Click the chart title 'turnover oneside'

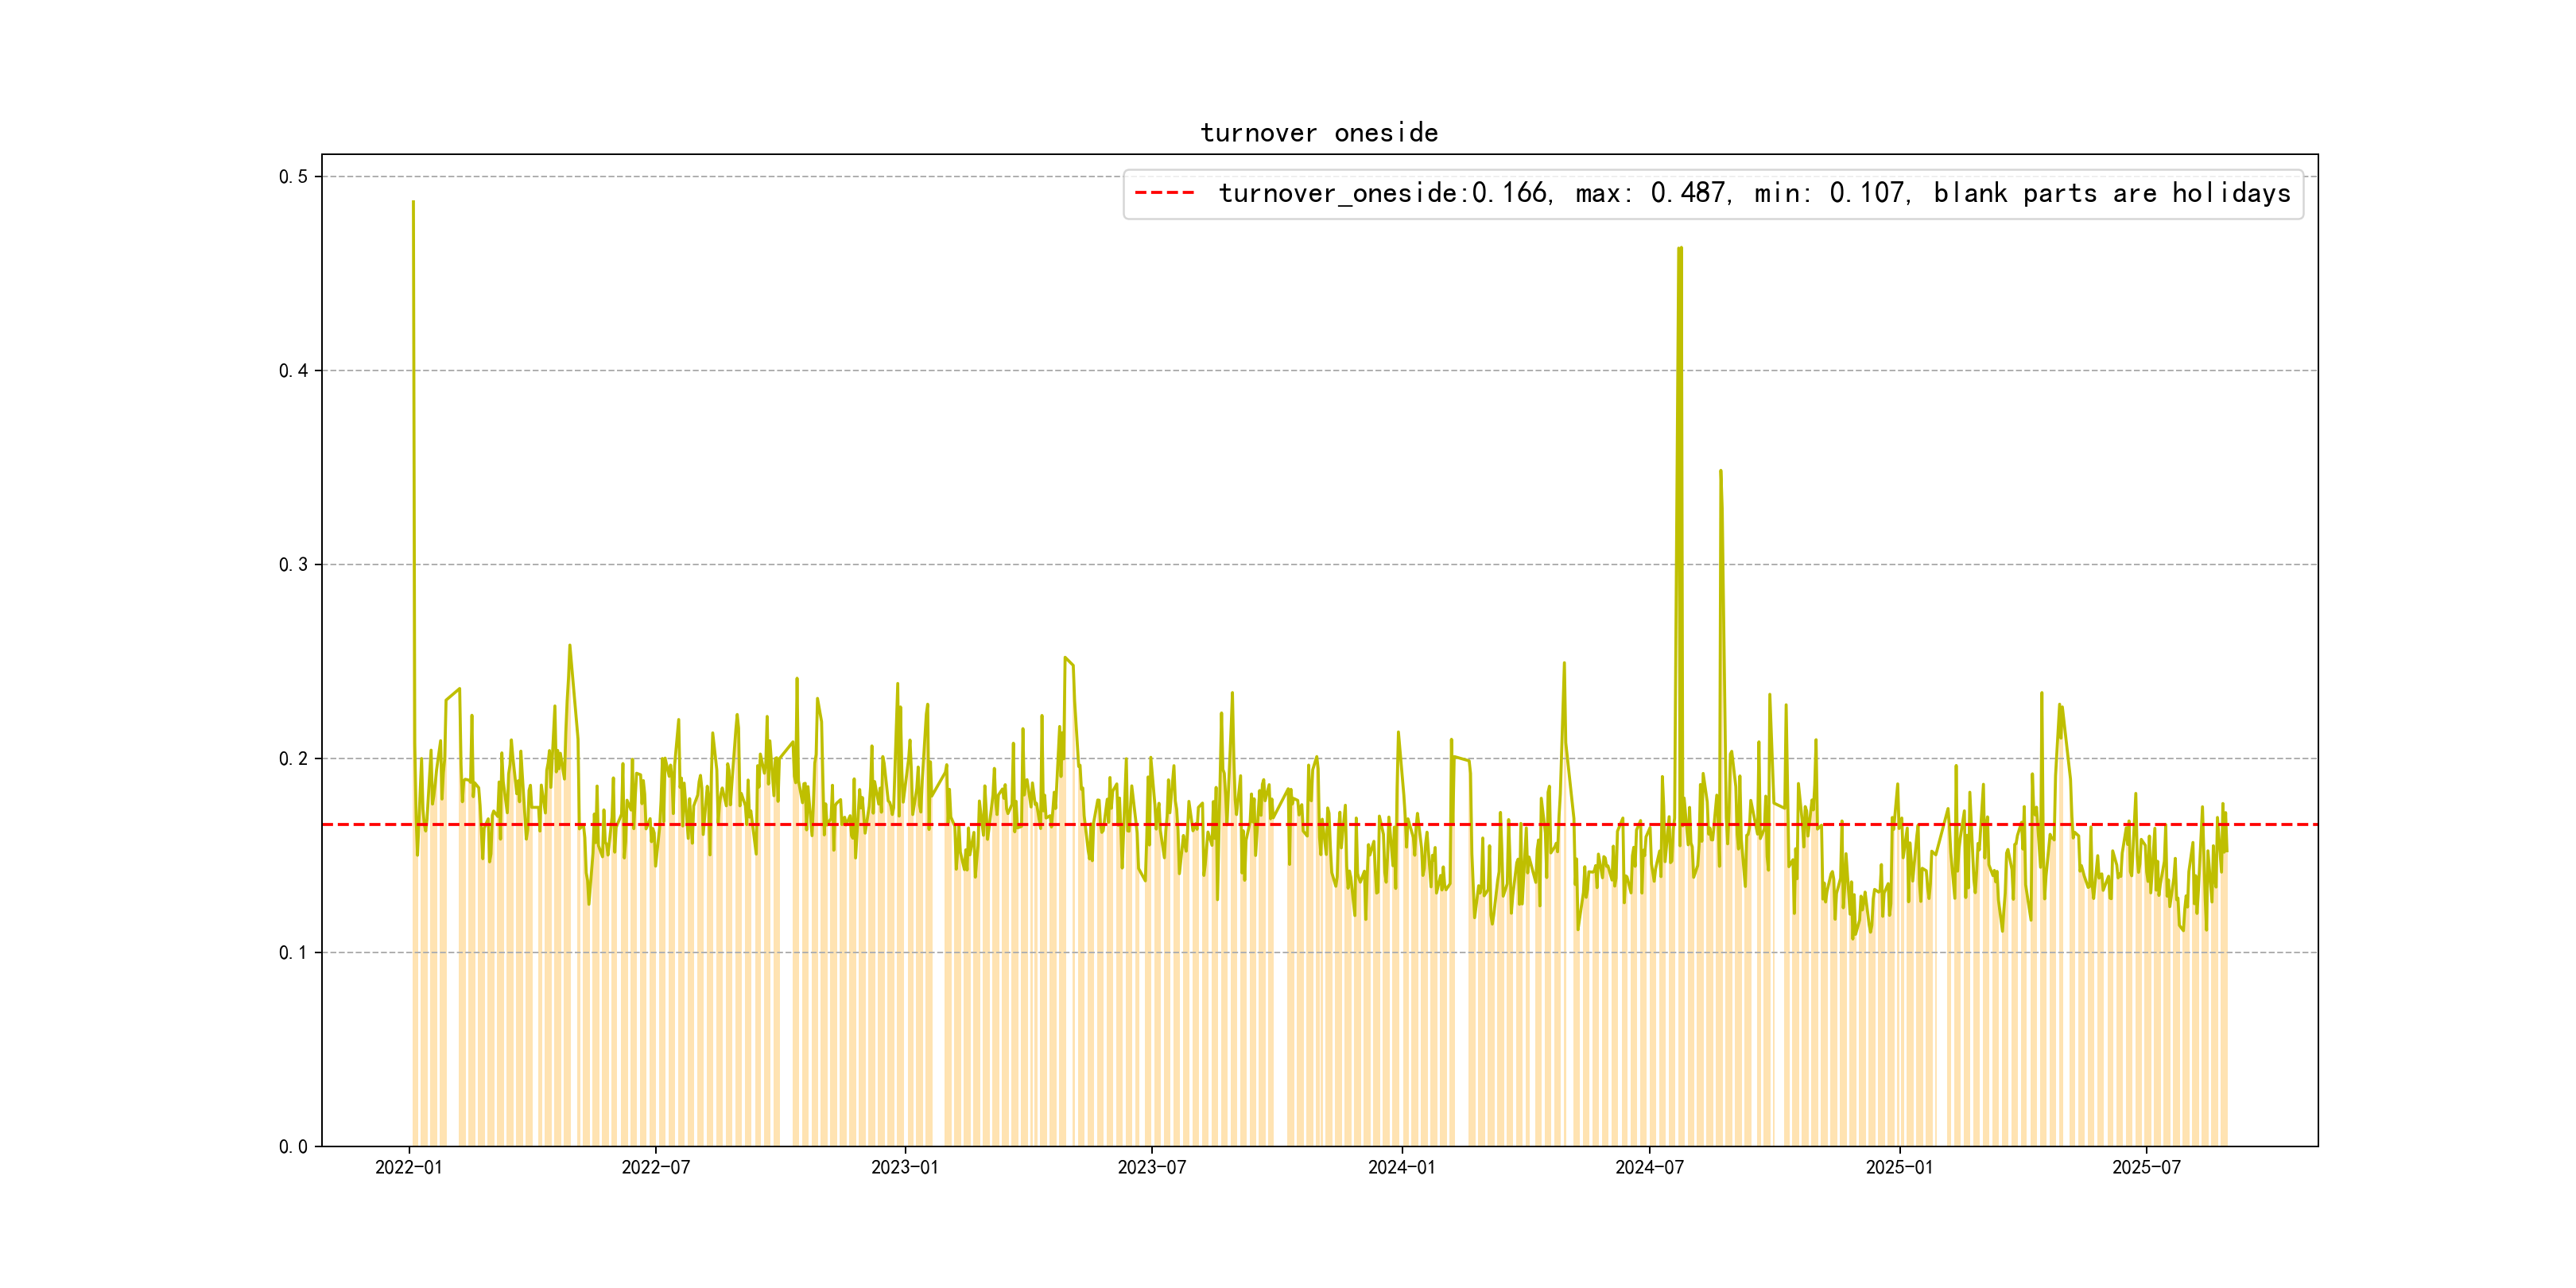click(1319, 133)
